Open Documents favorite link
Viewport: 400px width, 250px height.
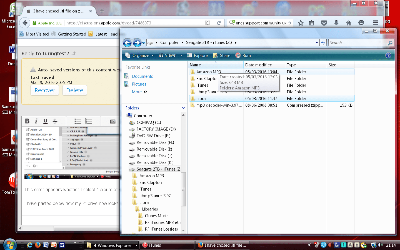pos(142,76)
